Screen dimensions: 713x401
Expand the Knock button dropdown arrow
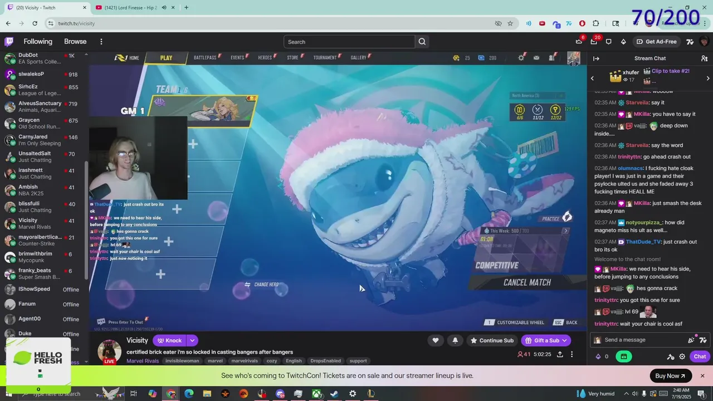click(192, 340)
